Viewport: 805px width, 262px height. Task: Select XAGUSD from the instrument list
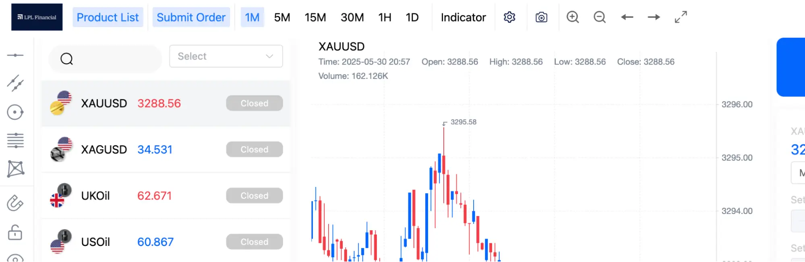pyautogui.click(x=104, y=149)
